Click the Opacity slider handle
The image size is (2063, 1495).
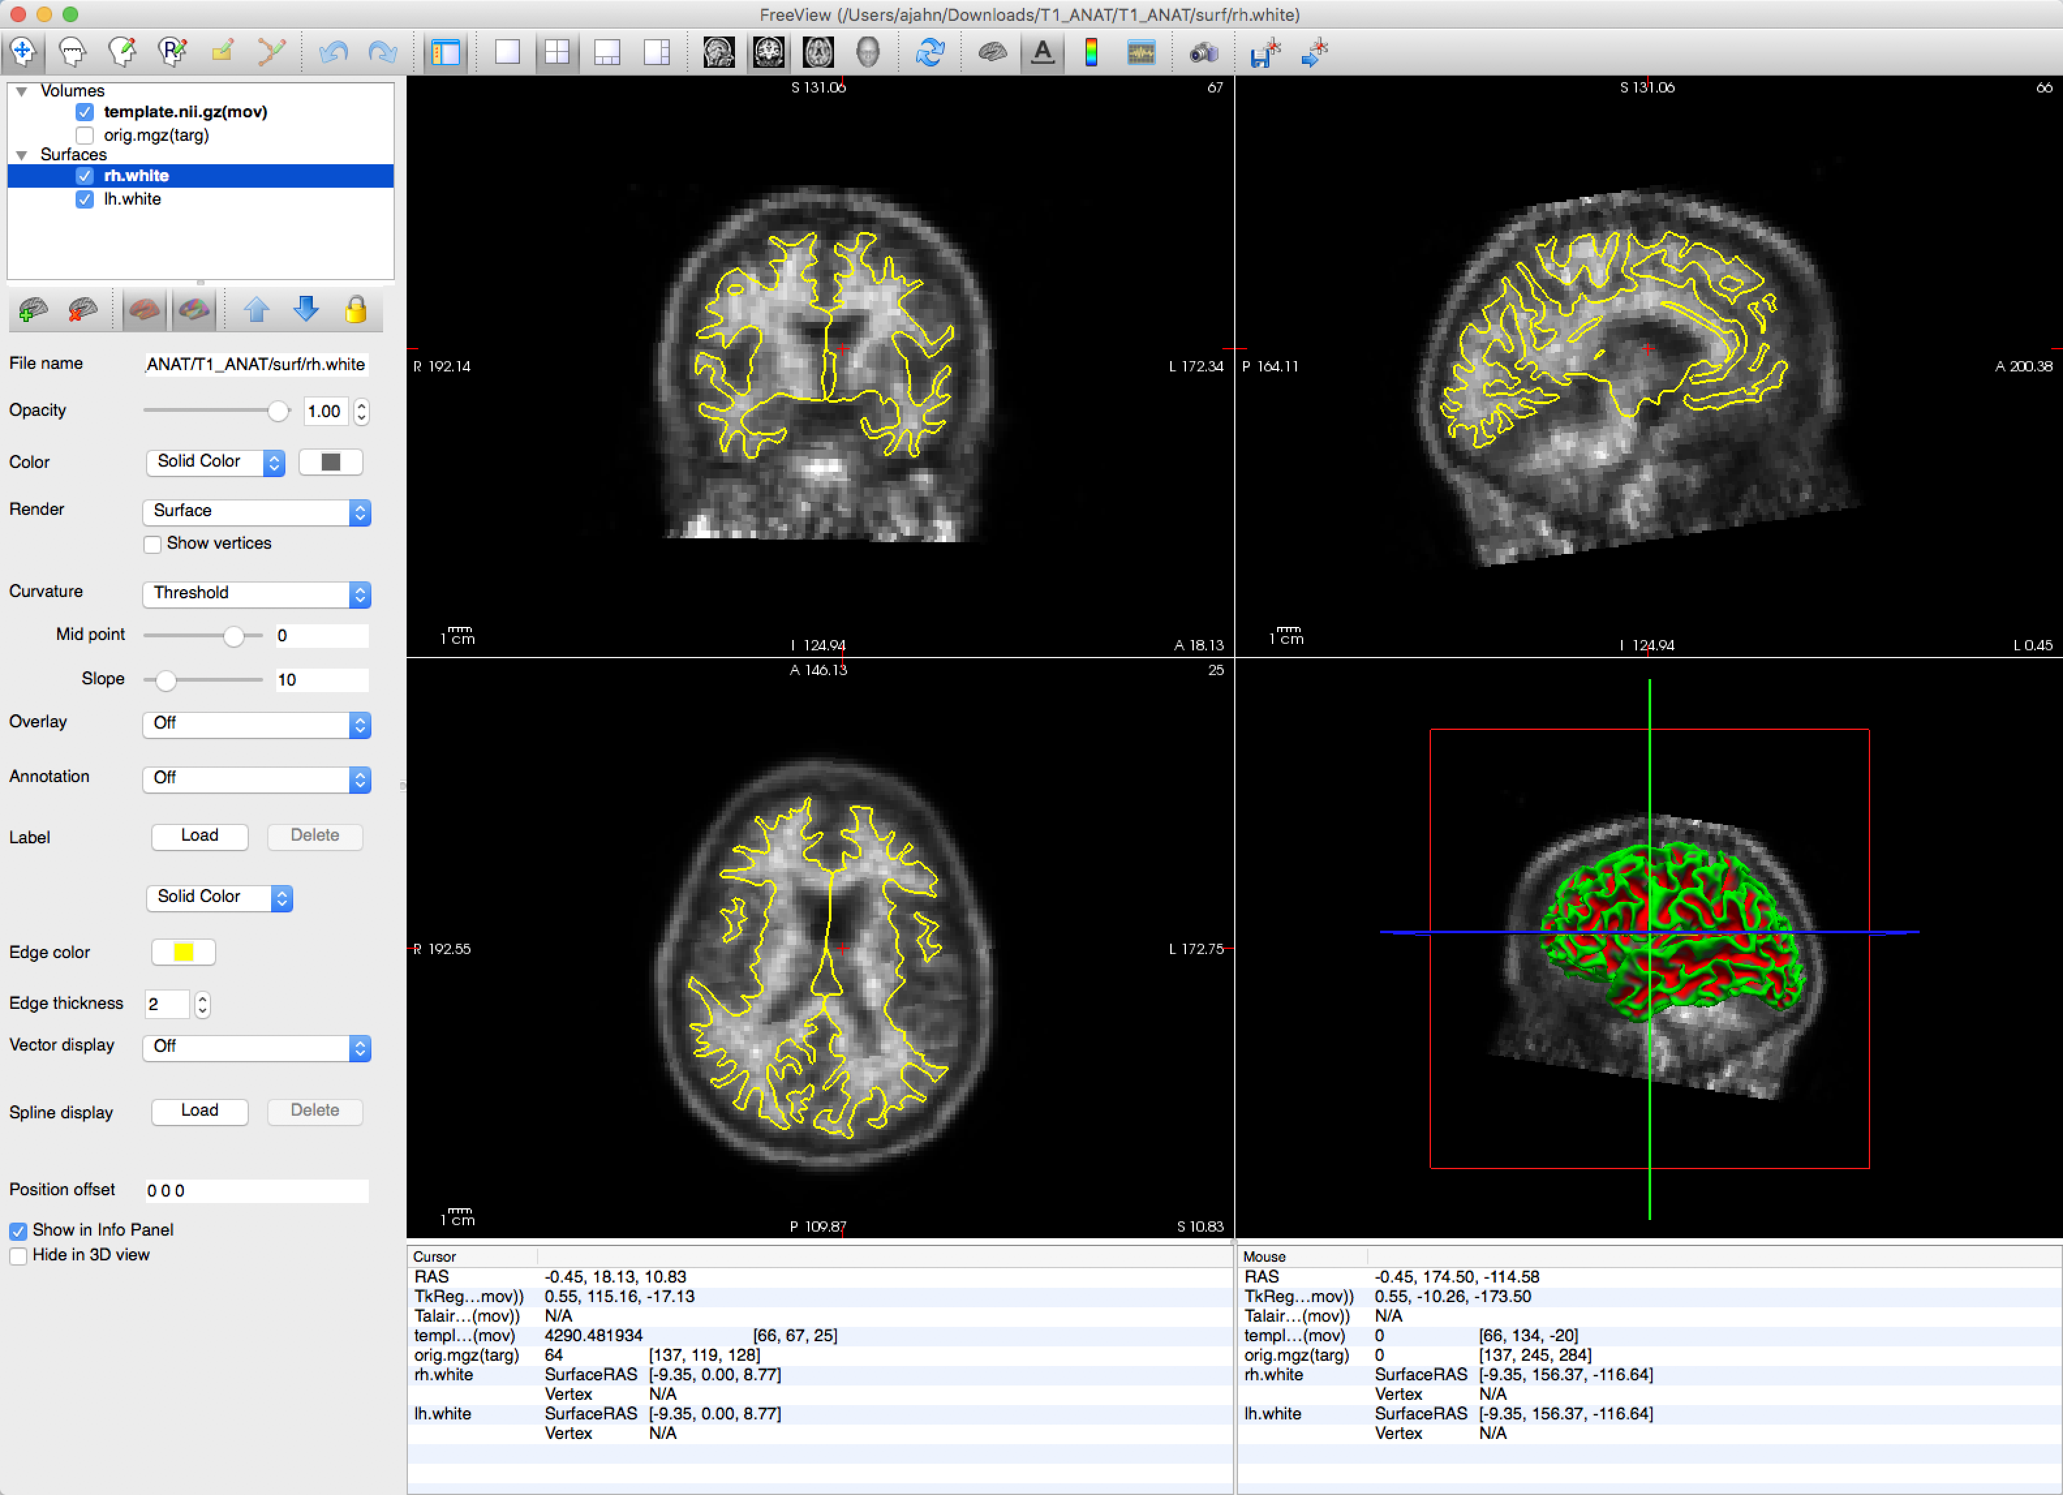pyautogui.click(x=278, y=411)
